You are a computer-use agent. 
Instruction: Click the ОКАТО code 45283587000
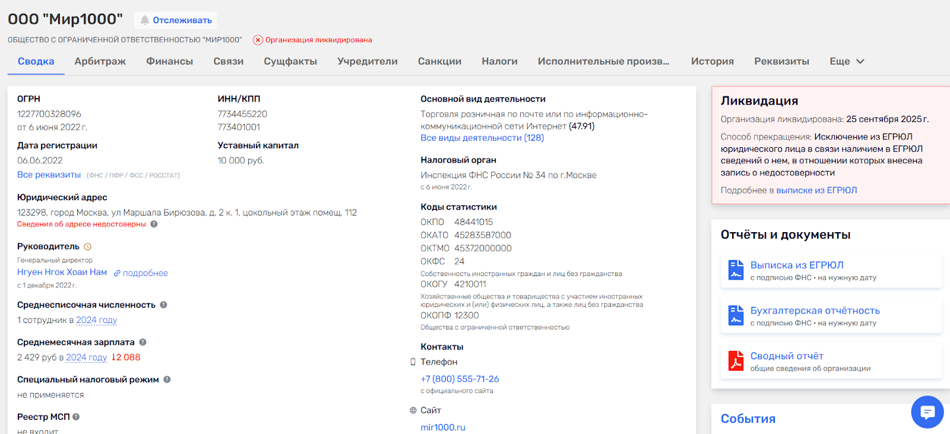(x=483, y=235)
